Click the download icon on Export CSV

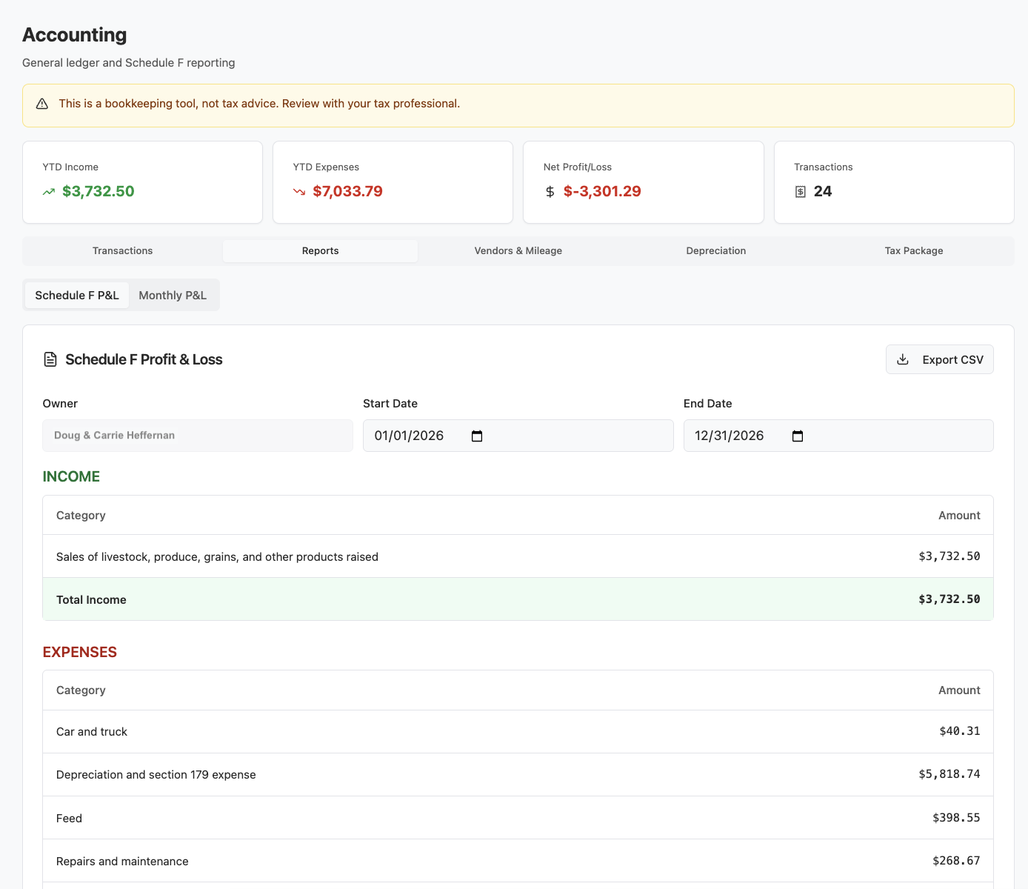click(x=903, y=359)
